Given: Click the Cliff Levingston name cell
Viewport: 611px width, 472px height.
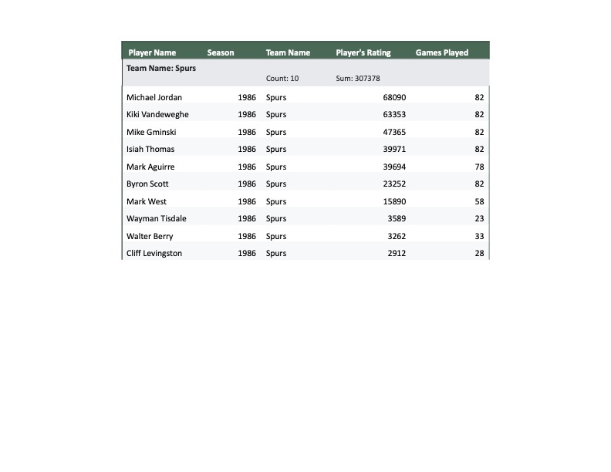Looking at the screenshot, I should pyautogui.click(x=154, y=253).
